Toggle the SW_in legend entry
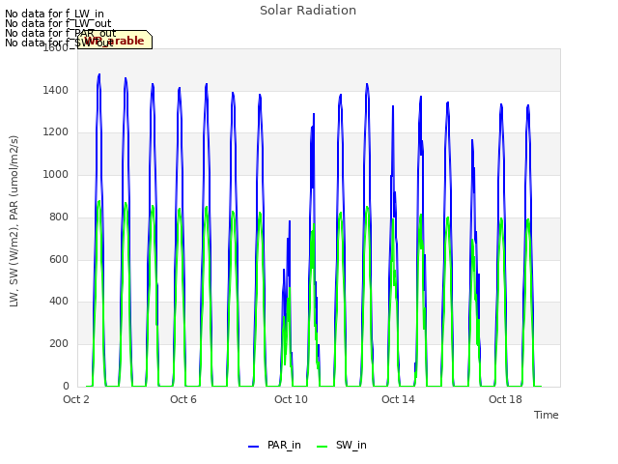618x464 pixels. pyautogui.click(x=342, y=445)
